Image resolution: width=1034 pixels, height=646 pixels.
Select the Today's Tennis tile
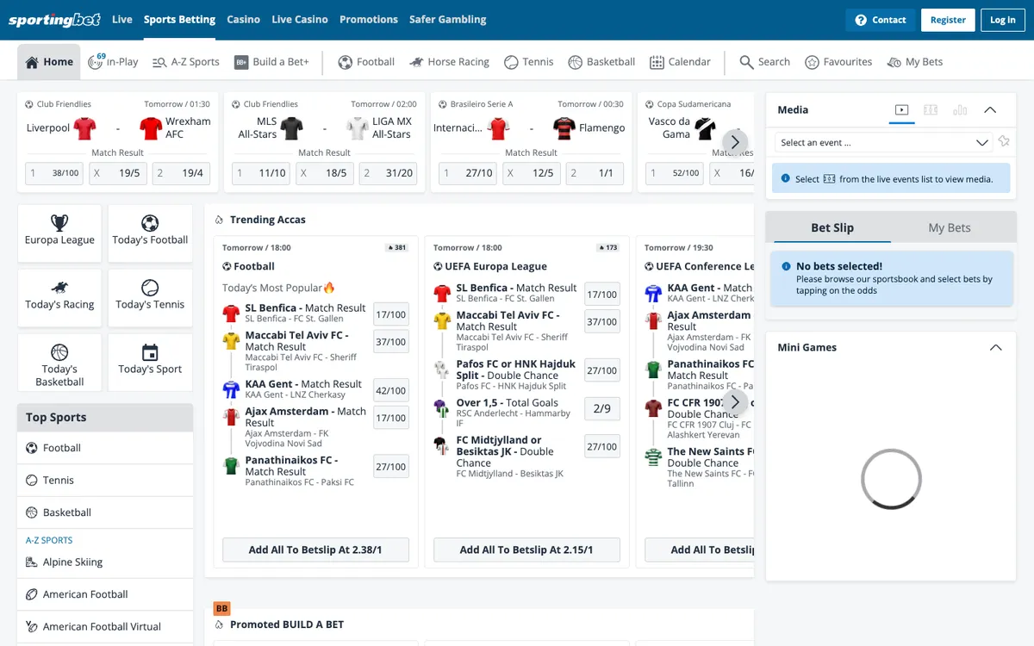pyautogui.click(x=150, y=298)
